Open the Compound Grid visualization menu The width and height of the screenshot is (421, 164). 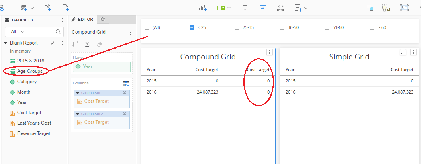pyautogui.click(x=270, y=52)
